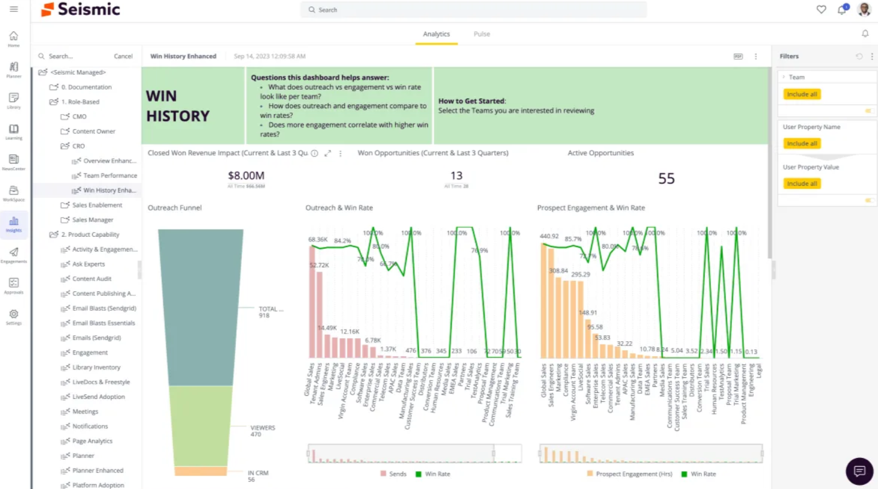The width and height of the screenshot is (878, 489).
Task: Expand Closed Won Revenue Impact widget
Action: pyautogui.click(x=327, y=154)
